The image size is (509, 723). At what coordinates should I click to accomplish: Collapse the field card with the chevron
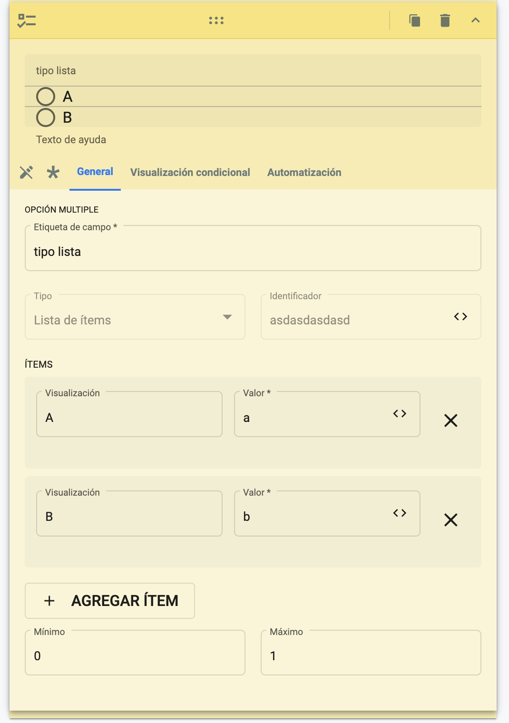point(475,20)
